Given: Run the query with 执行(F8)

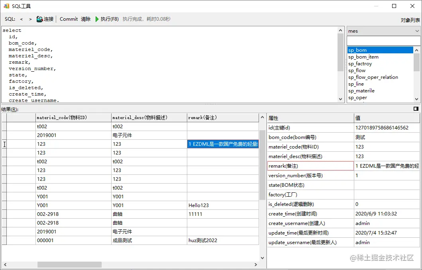Looking at the screenshot, I should pyautogui.click(x=107, y=19).
